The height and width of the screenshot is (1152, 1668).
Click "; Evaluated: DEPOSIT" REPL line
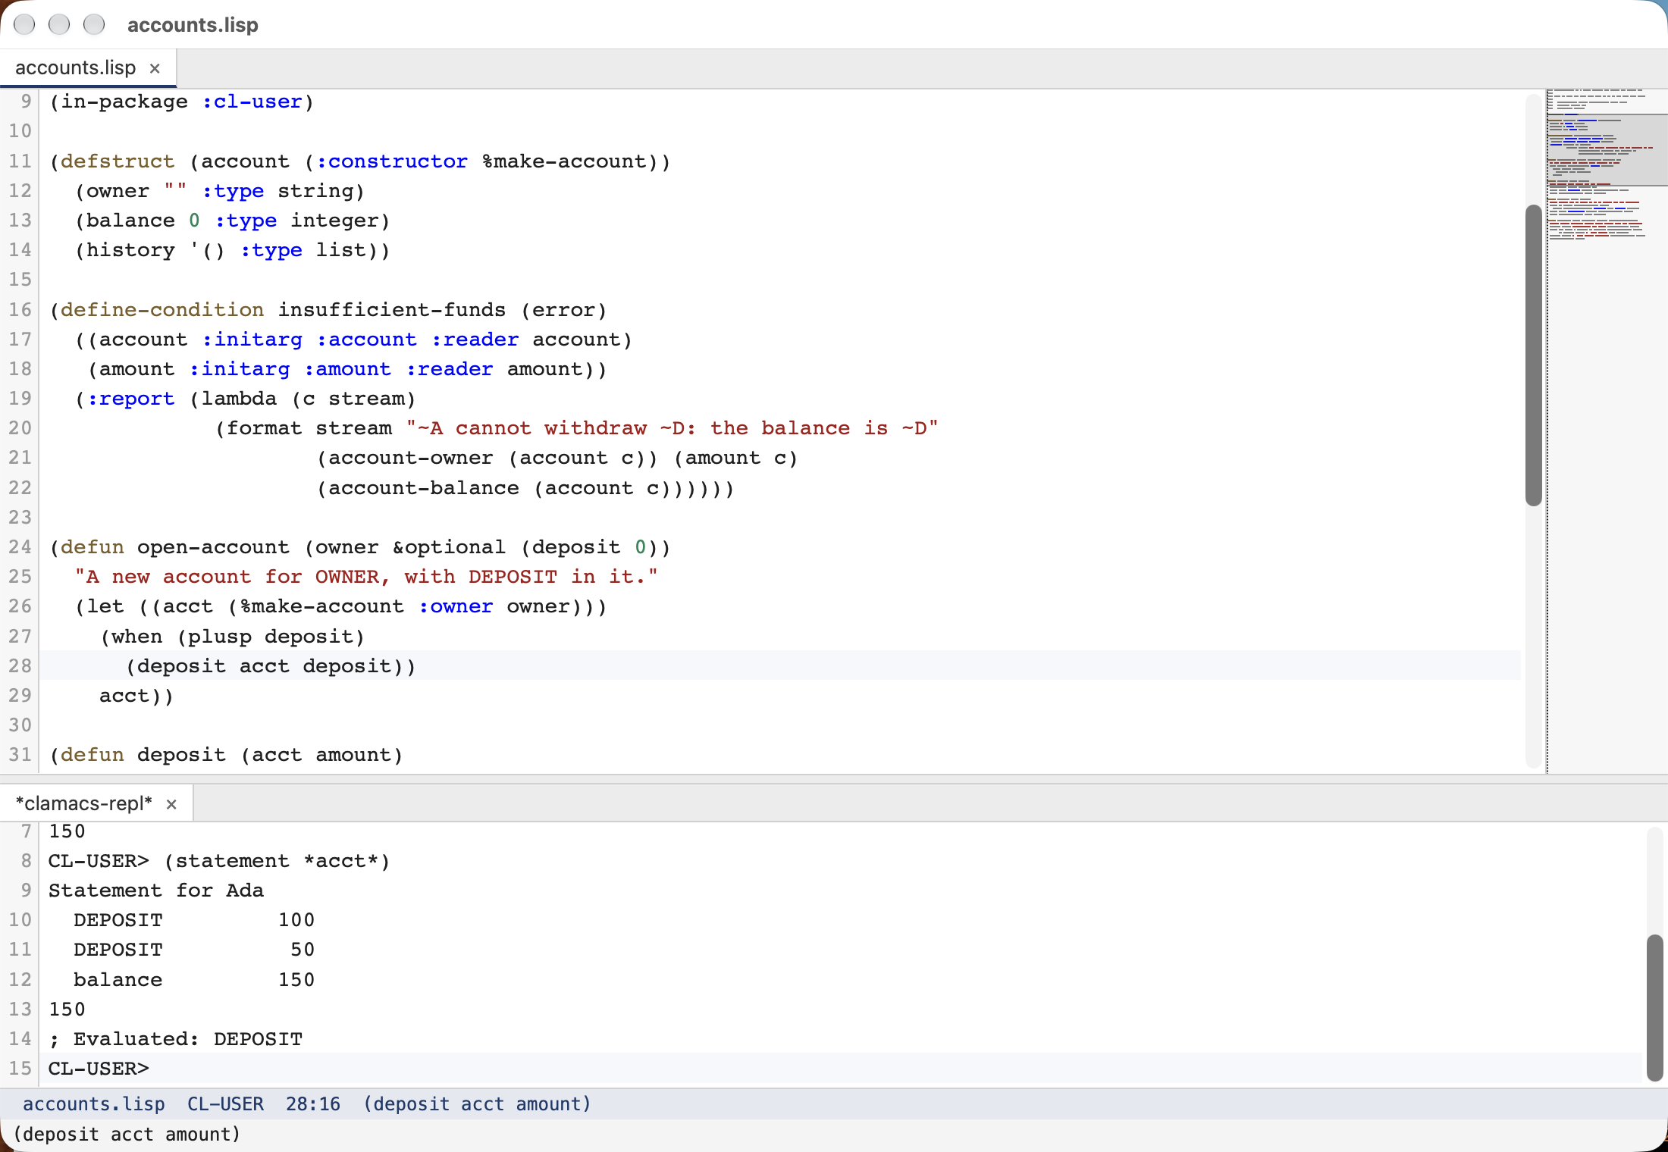point(176,1039)
